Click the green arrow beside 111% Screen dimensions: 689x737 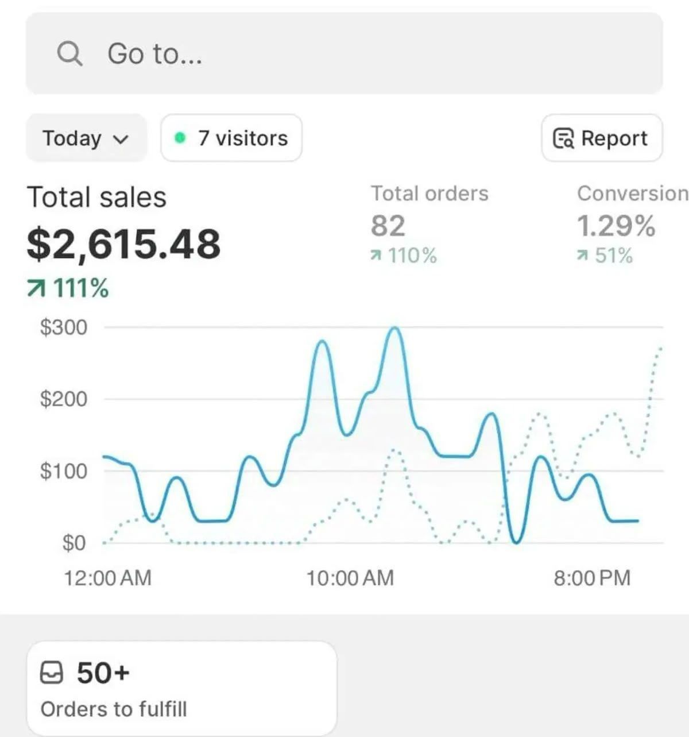pyautogui.click(x=36, y=288)
